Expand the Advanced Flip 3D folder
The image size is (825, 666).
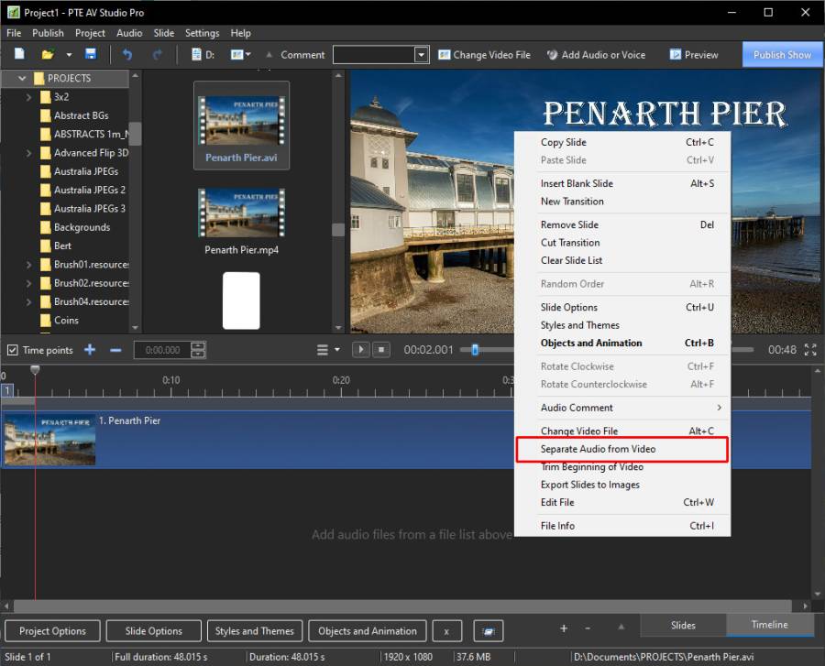29,153
